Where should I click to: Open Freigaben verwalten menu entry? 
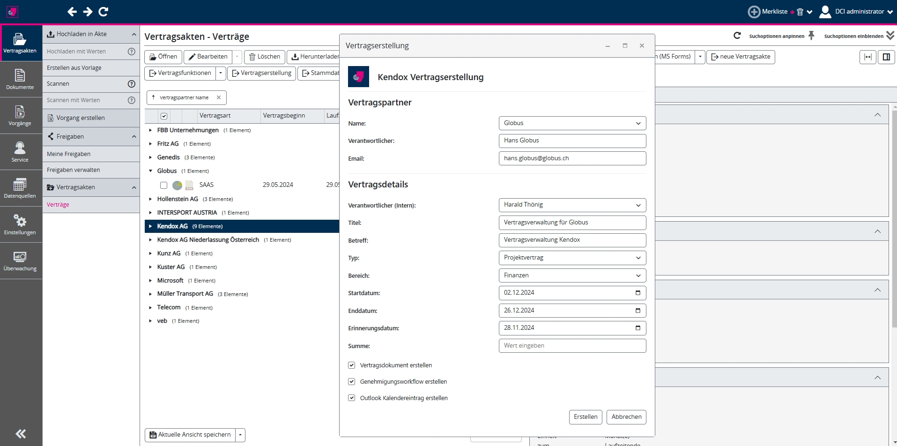(91, 170)
